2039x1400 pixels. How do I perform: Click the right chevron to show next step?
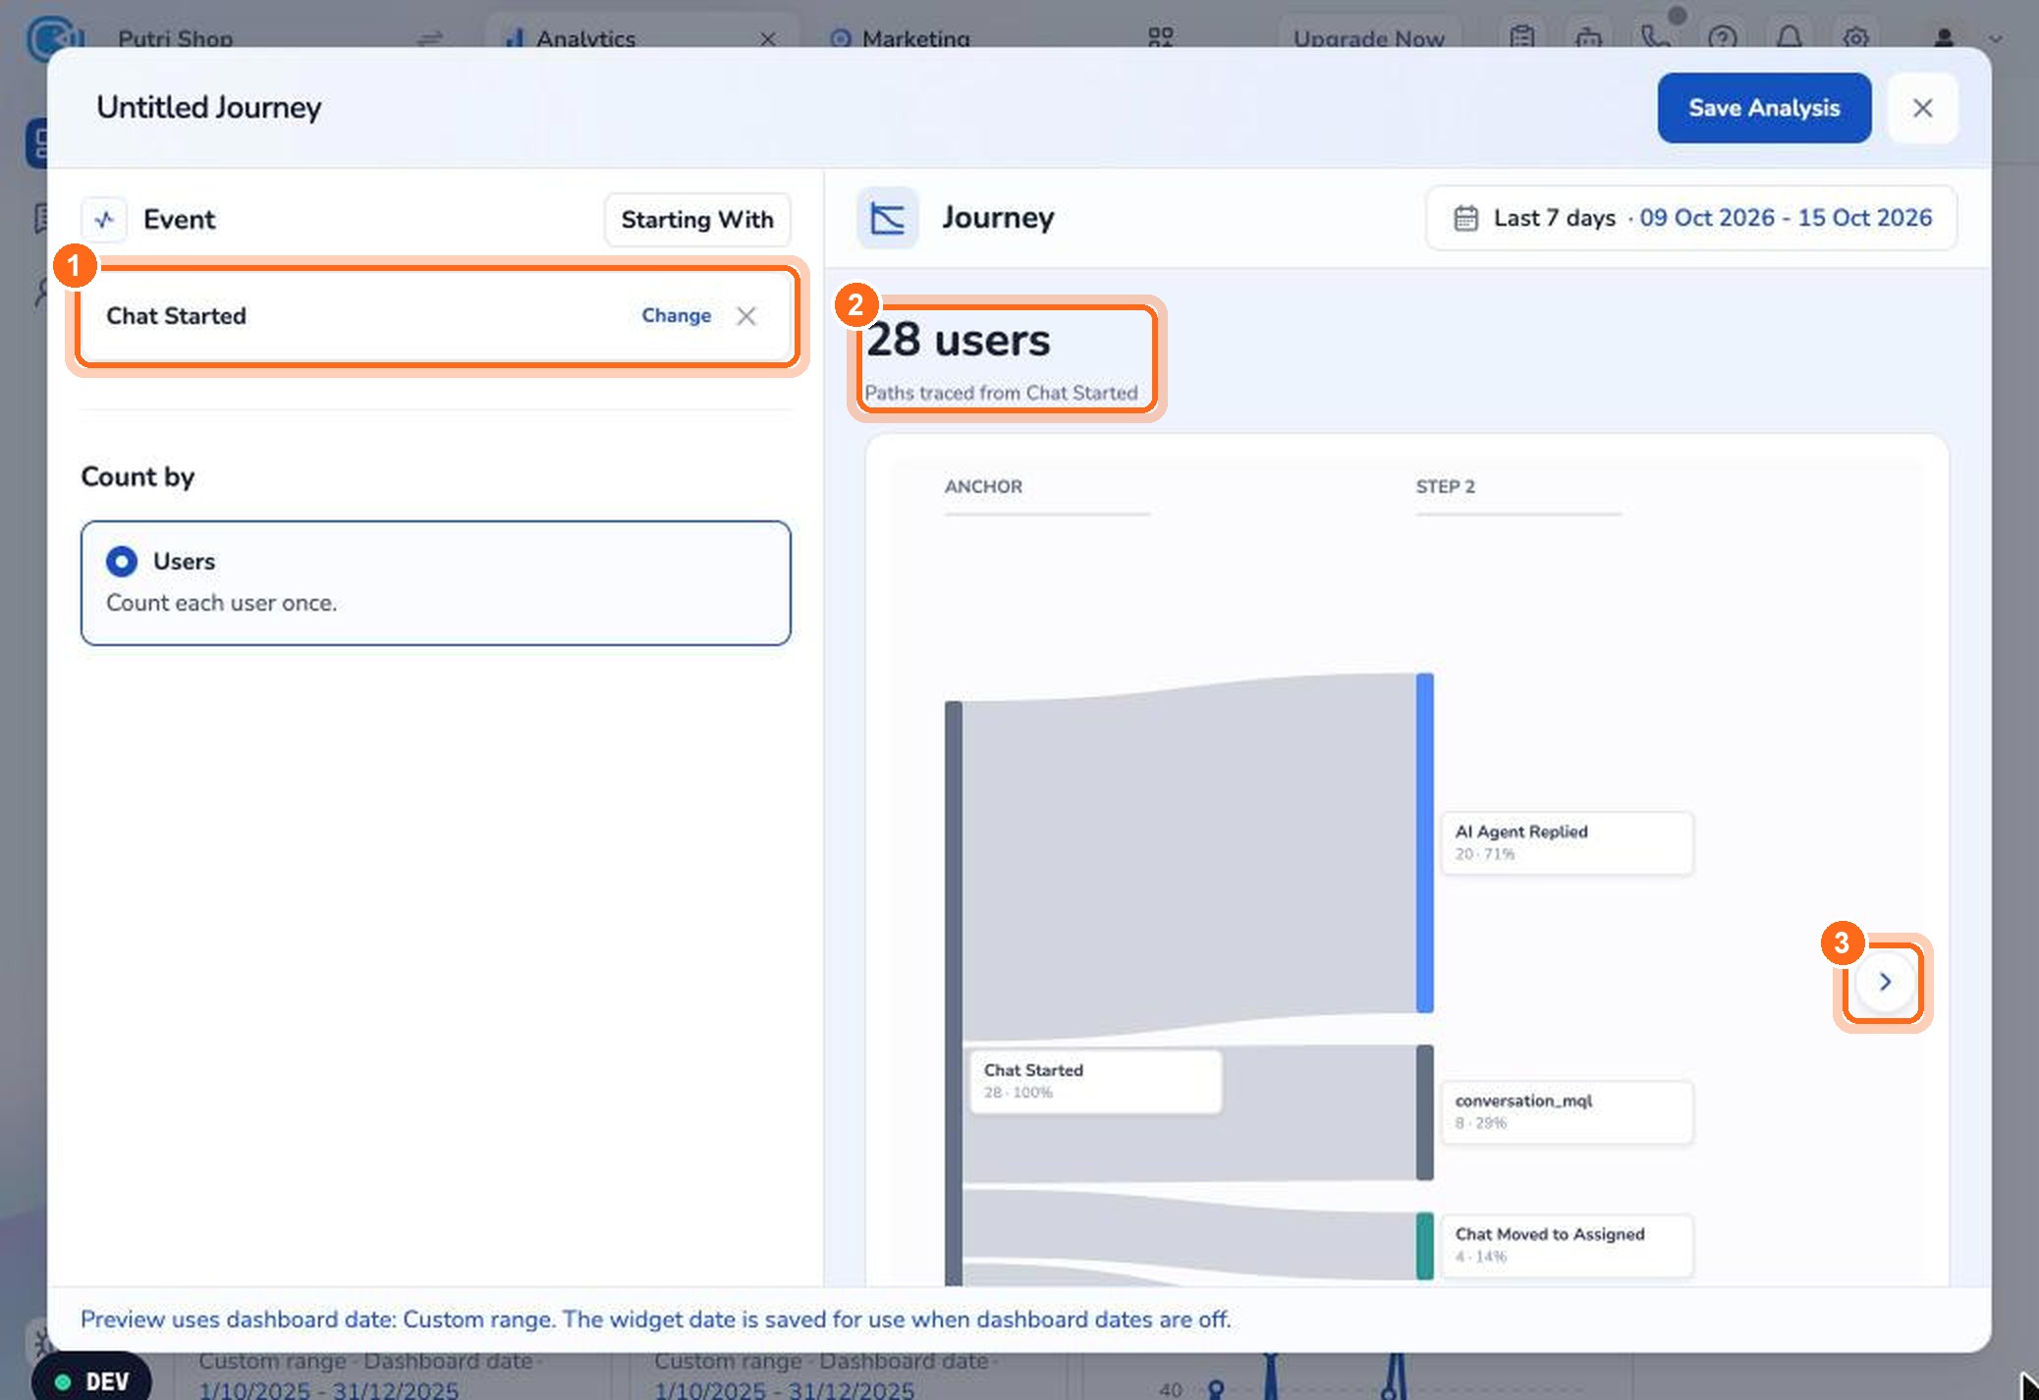point(1884,982)
